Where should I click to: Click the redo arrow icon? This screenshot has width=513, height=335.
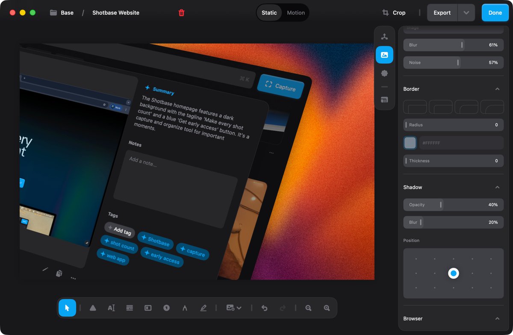coord(283,308)
